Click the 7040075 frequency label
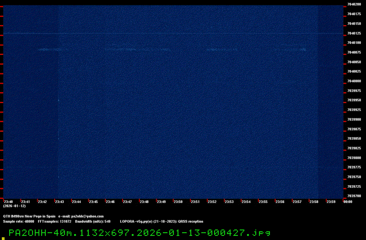Viewport: 366px width, 240px height. click(x=354, y=53)
